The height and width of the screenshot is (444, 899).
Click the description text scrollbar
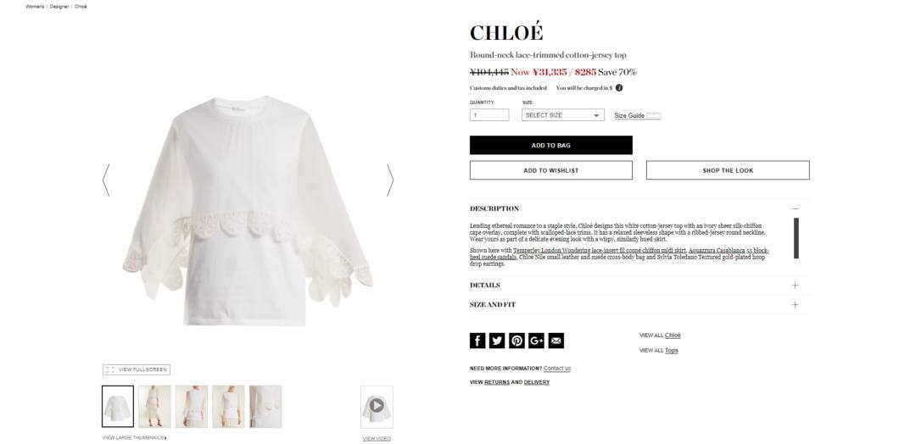796,238
